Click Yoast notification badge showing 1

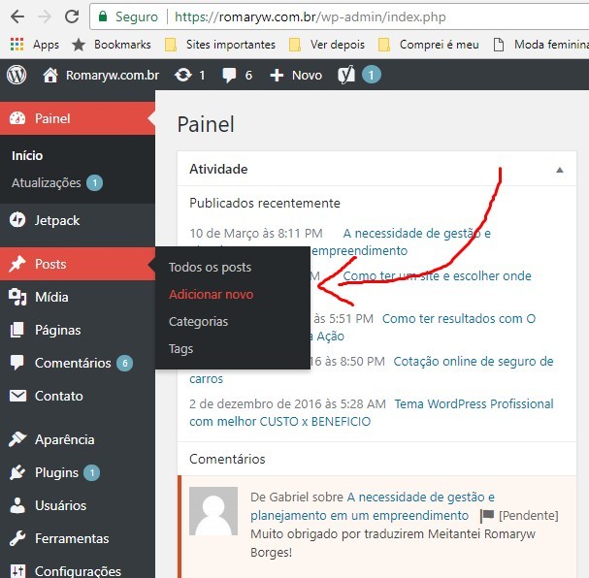[371, 75]
